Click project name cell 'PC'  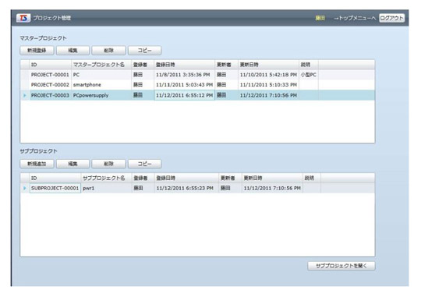[101, 75]
